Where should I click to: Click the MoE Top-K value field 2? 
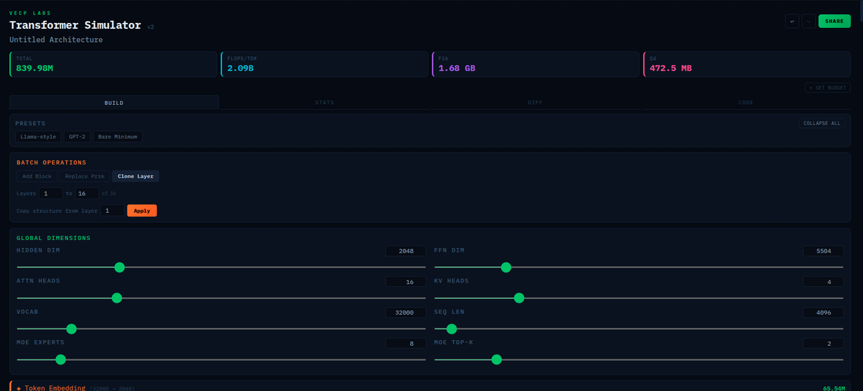823,344
